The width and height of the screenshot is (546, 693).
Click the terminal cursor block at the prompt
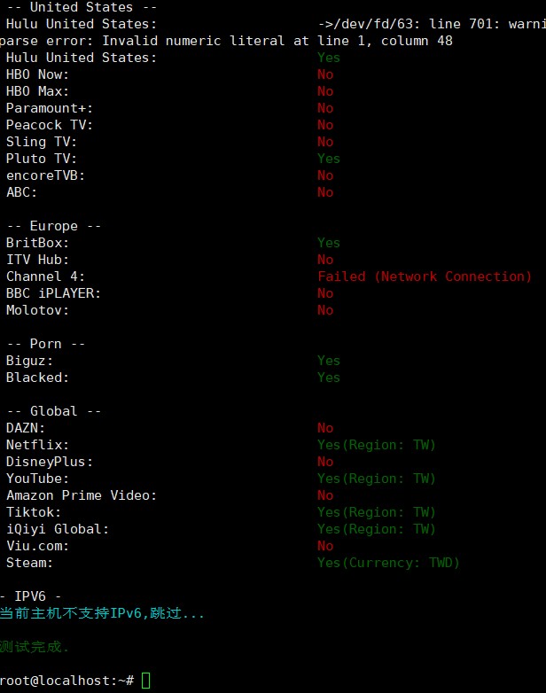(x=146, y=681)
